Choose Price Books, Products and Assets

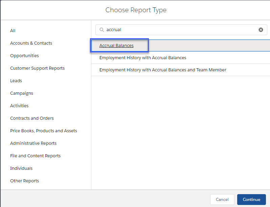coord(43,131)
